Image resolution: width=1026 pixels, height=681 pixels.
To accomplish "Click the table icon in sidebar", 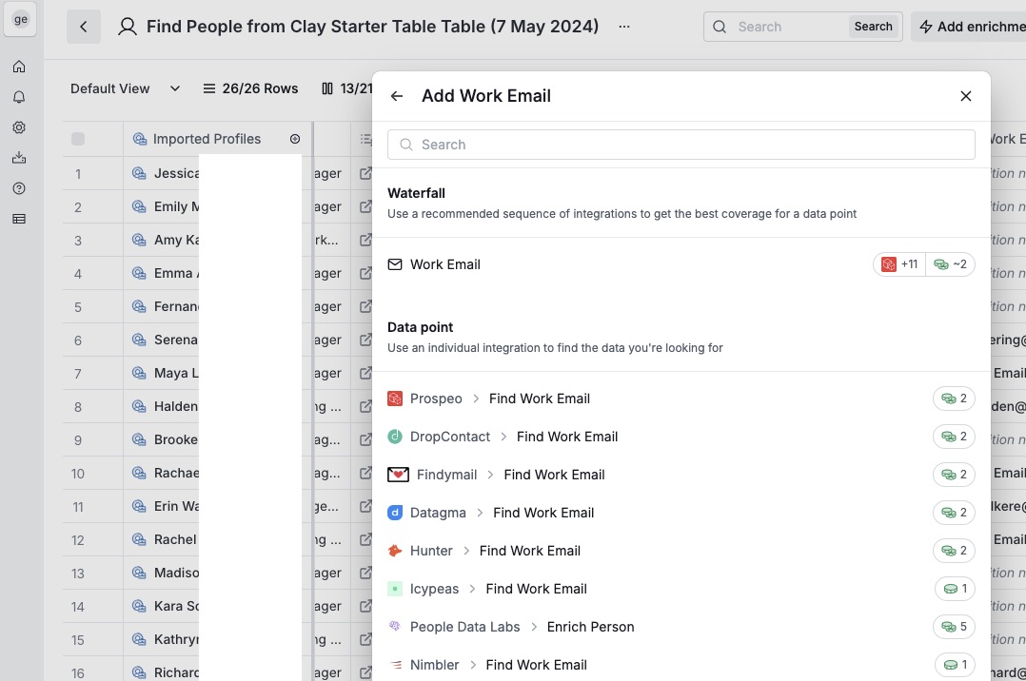I will tap(19, 219).
